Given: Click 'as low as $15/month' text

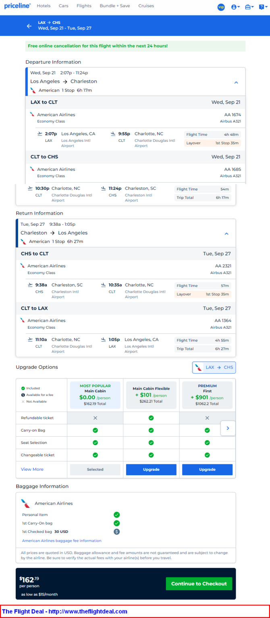Looking at the screenshot, I should 39,595.
